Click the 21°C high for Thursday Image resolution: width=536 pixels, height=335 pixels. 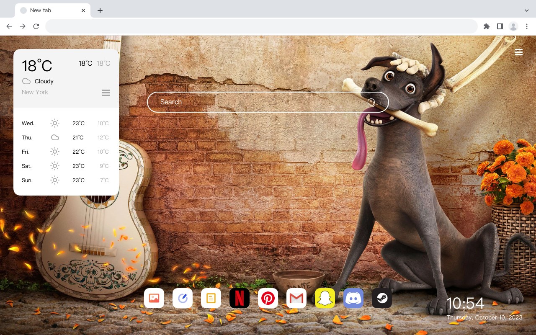78,137
